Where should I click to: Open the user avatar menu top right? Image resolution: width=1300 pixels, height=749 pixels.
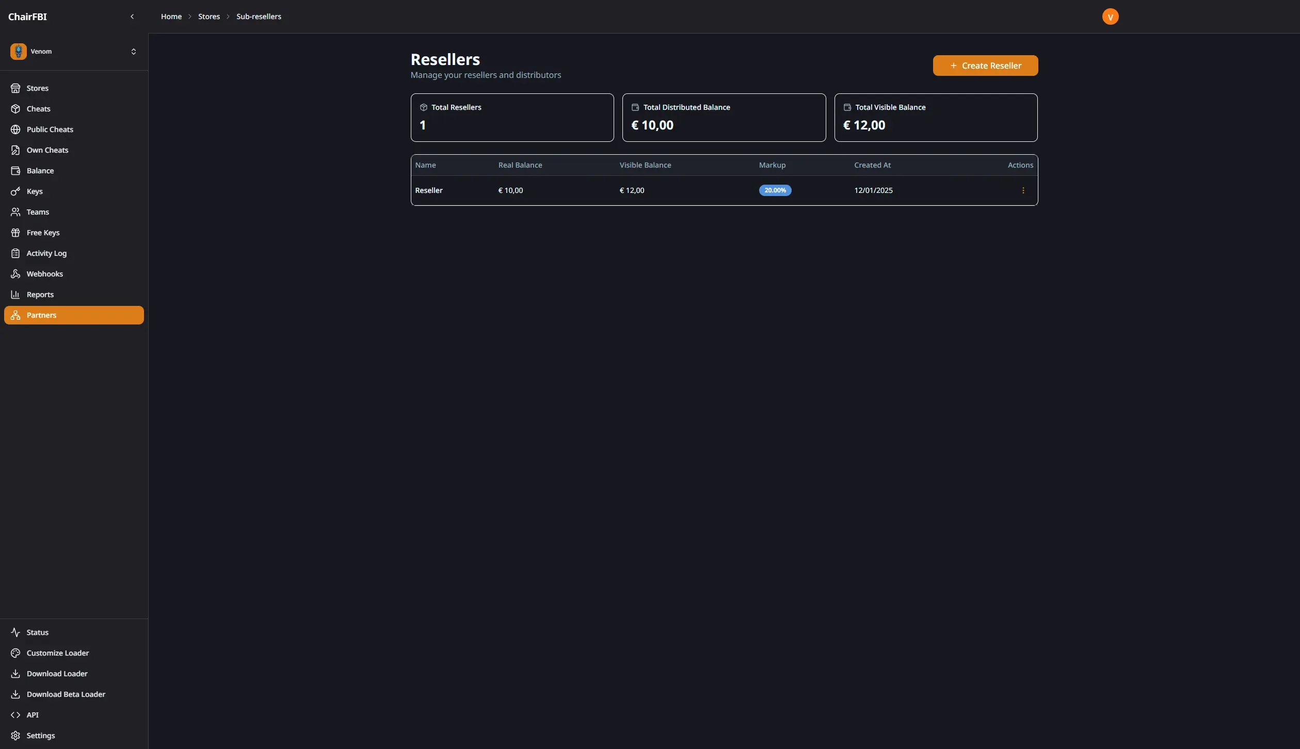(1110, 16)
